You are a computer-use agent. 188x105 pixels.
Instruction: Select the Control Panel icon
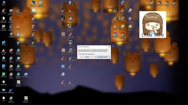coord(4,91)
